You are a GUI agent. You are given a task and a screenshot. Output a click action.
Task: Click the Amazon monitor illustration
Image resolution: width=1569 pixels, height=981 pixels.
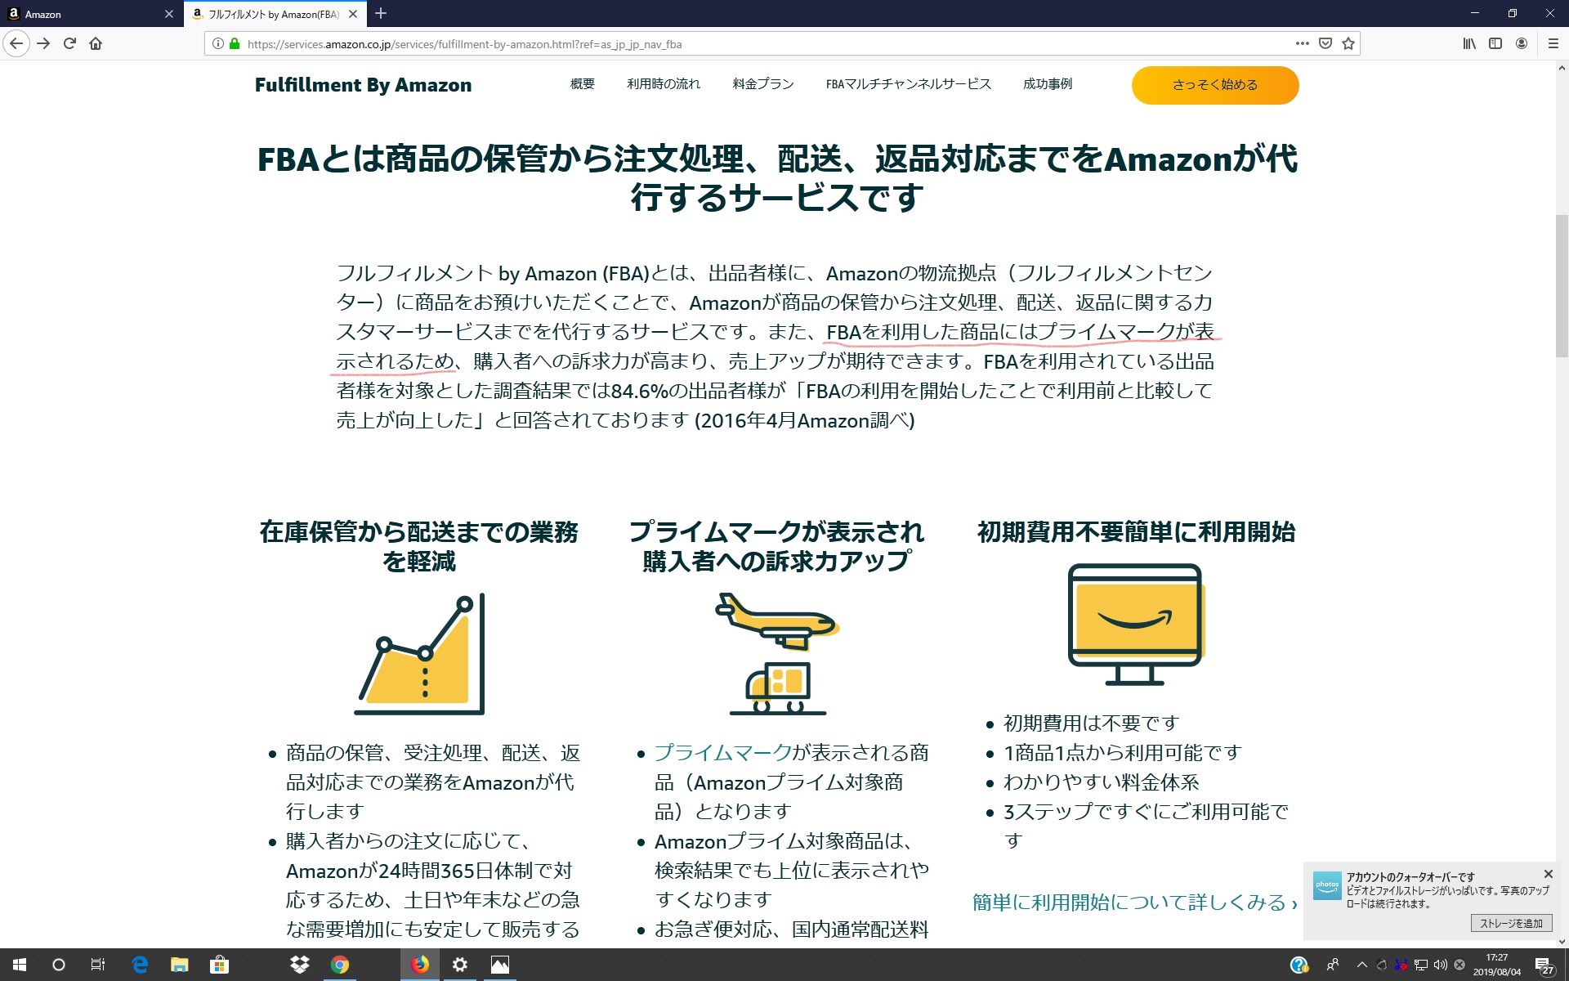coord(1135,625)
